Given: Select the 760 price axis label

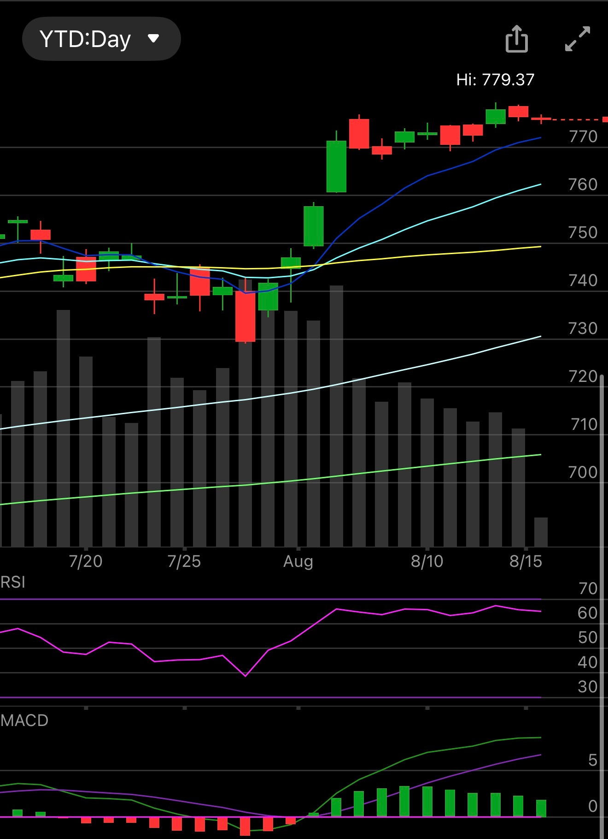Looking at the screenshot, I should [583, 184].
